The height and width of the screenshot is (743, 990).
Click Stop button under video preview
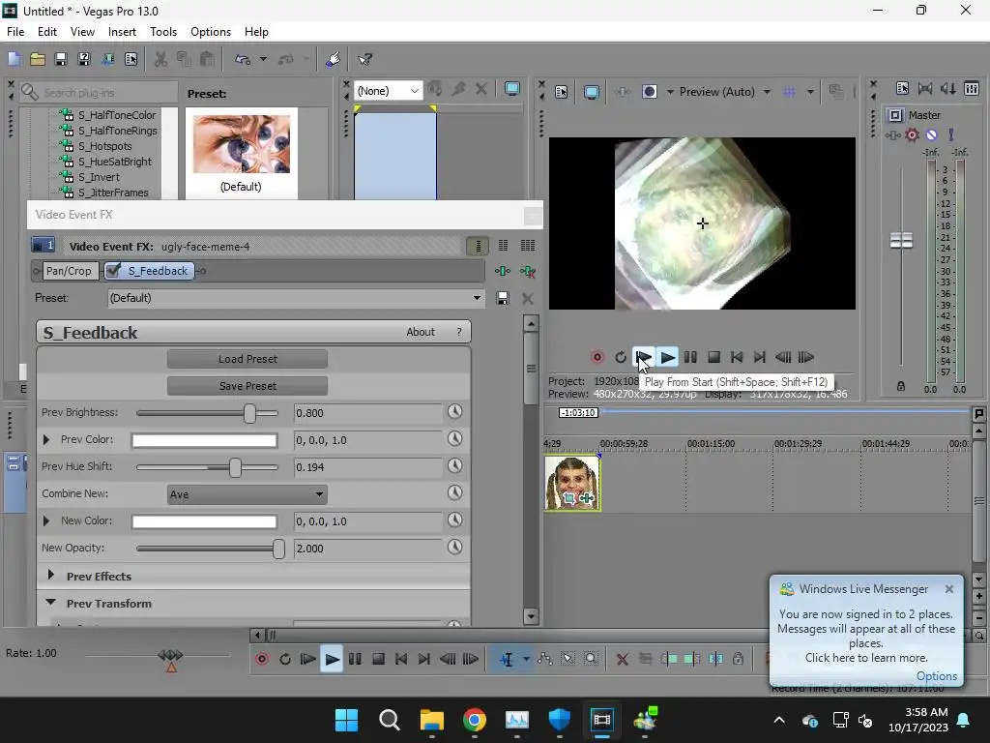click(x=714, y=358)
